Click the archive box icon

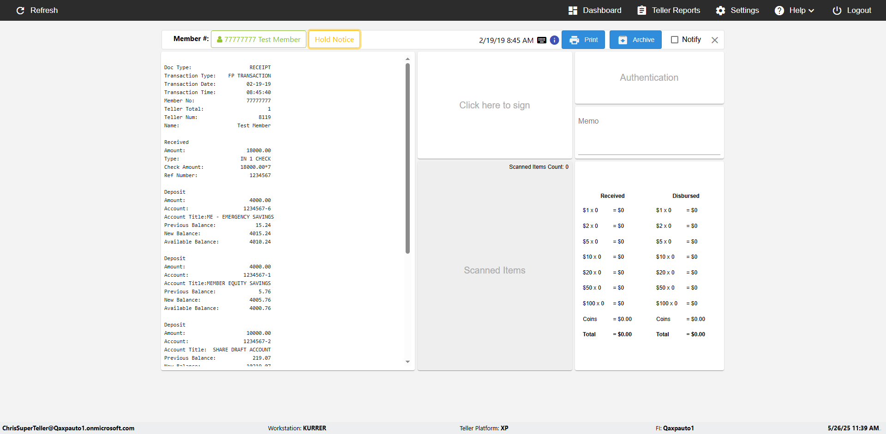pyautogui.click(x=623, y=40)
